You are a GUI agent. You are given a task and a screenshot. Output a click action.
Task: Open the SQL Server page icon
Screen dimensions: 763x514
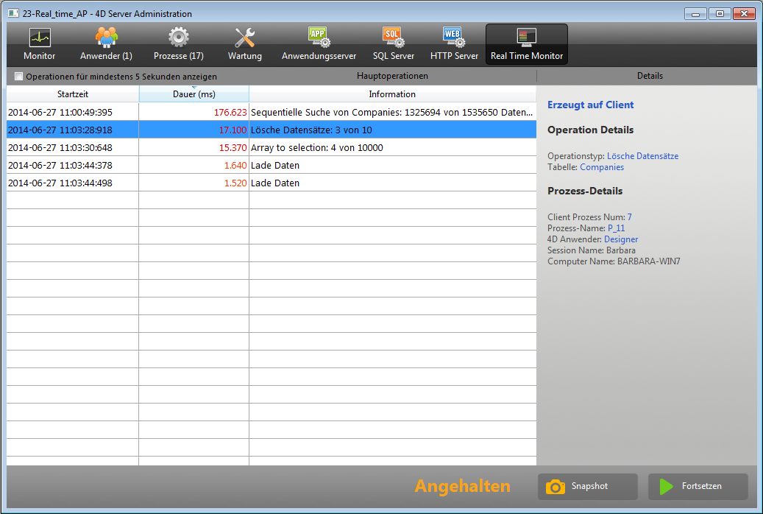(x=393, y=38)
